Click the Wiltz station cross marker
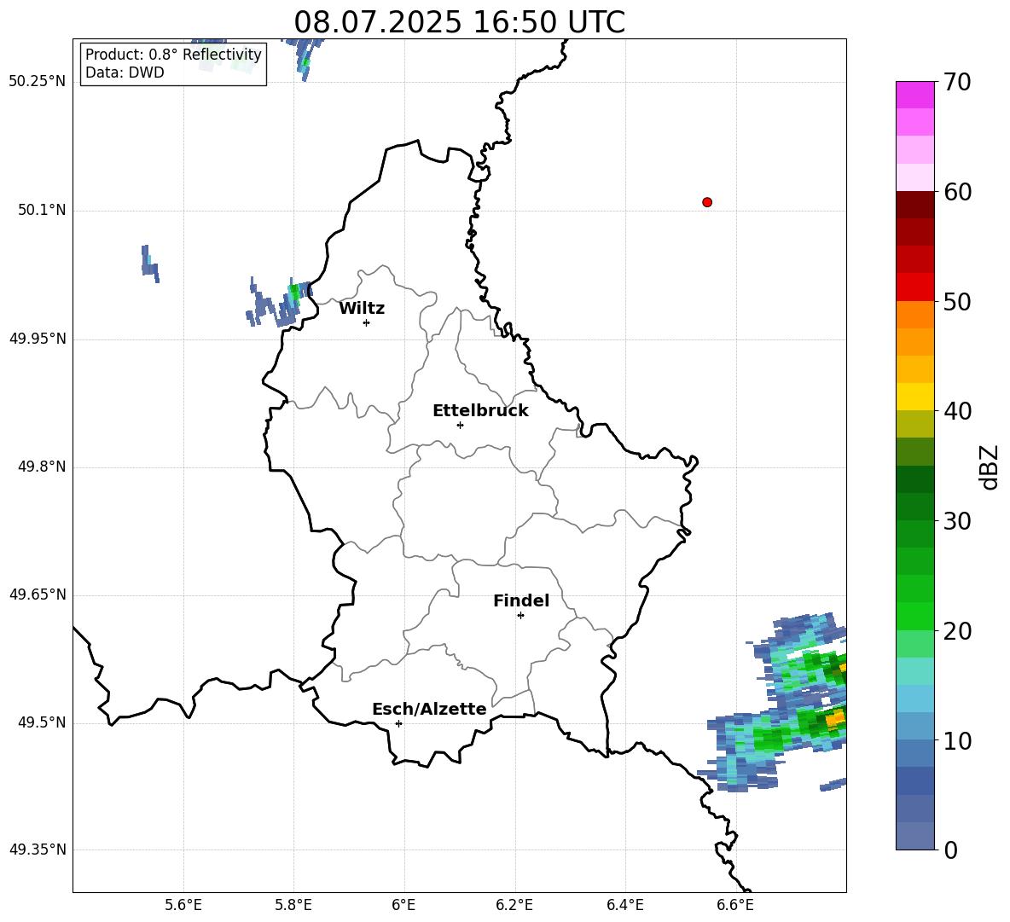1010x922 pixels. tap(367, 322)
